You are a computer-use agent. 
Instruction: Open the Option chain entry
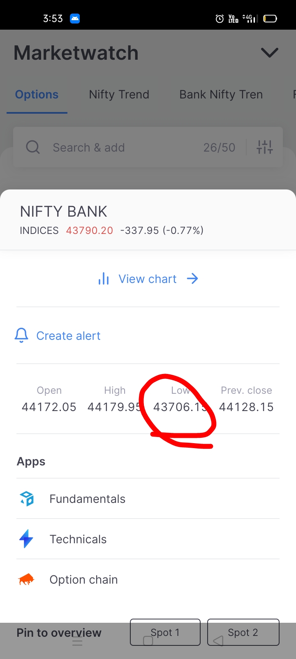[x=84, y=580]
